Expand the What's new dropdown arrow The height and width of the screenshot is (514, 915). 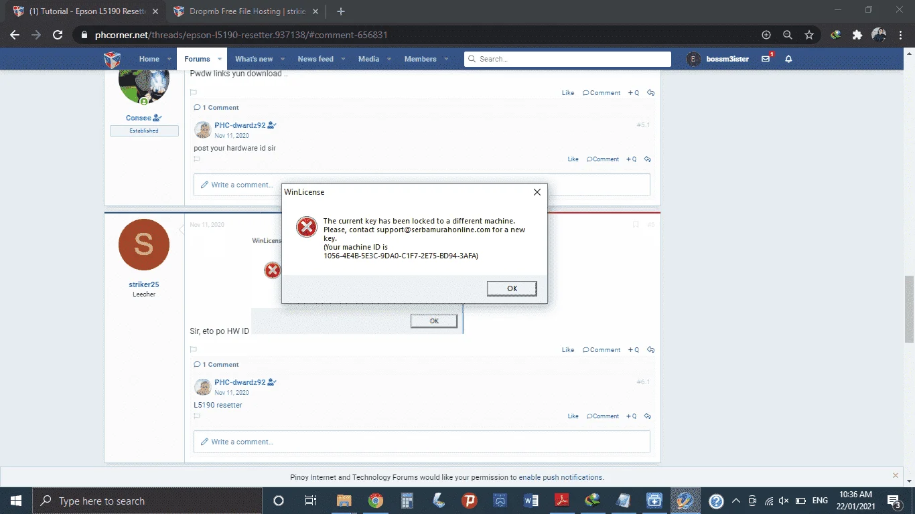[x=283, y=59]
